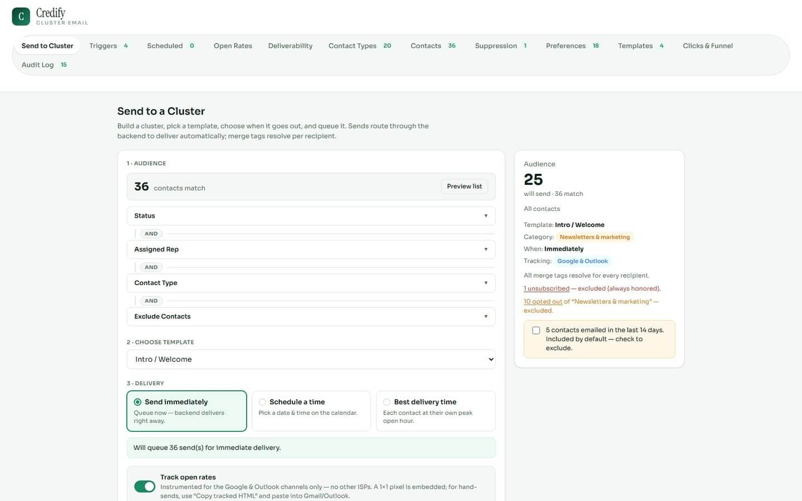Toggle the Track open rates switch

pyautogui.click(x=145, y=487)
